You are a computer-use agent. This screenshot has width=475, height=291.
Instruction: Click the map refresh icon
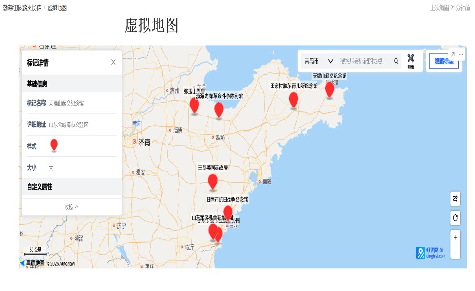[x=455, y=218]
